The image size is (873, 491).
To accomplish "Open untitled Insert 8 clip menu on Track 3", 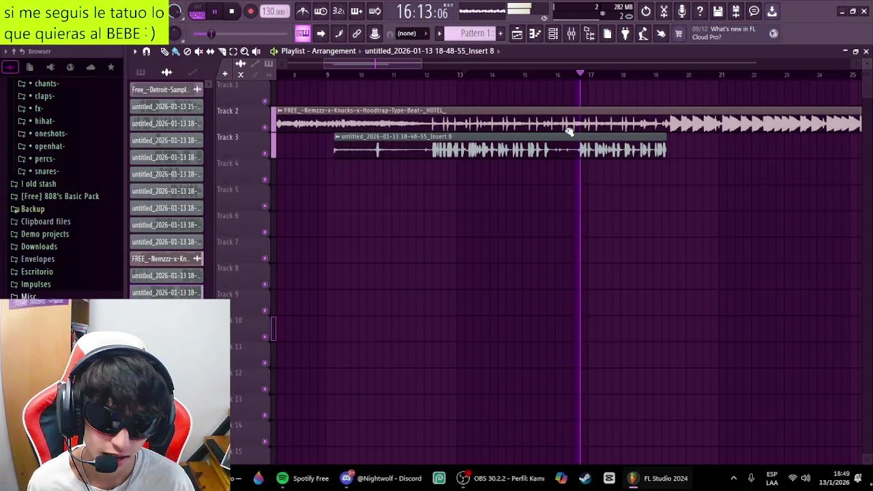I will coord(337,136).
